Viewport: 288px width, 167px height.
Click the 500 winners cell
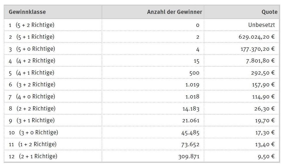click(x=194, y=73)
